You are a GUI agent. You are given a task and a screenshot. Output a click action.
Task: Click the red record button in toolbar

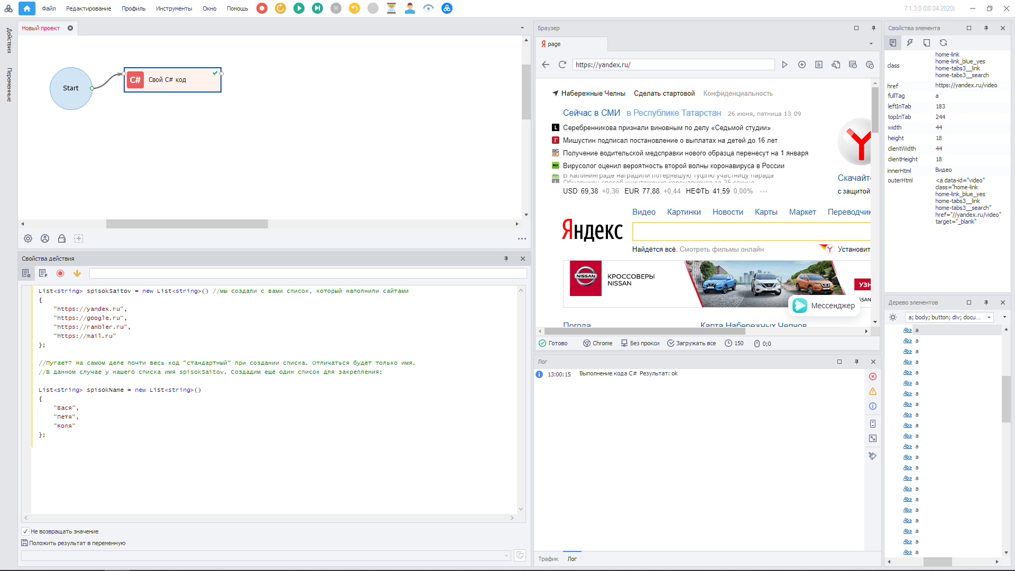point(262,8)
